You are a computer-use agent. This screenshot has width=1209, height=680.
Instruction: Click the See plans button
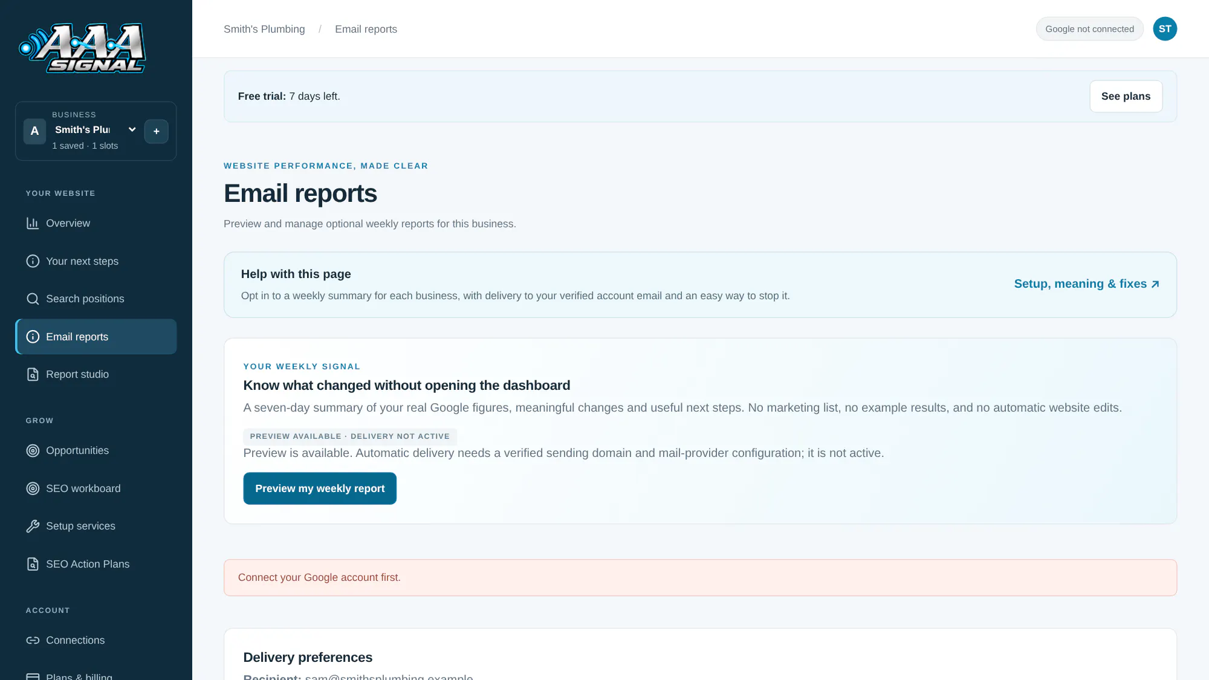click(1126, 96)
